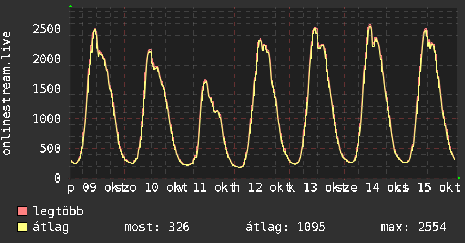Screen dimensions: 465x243
Task: Select the 1000 y-axis label
Action: 47,119
